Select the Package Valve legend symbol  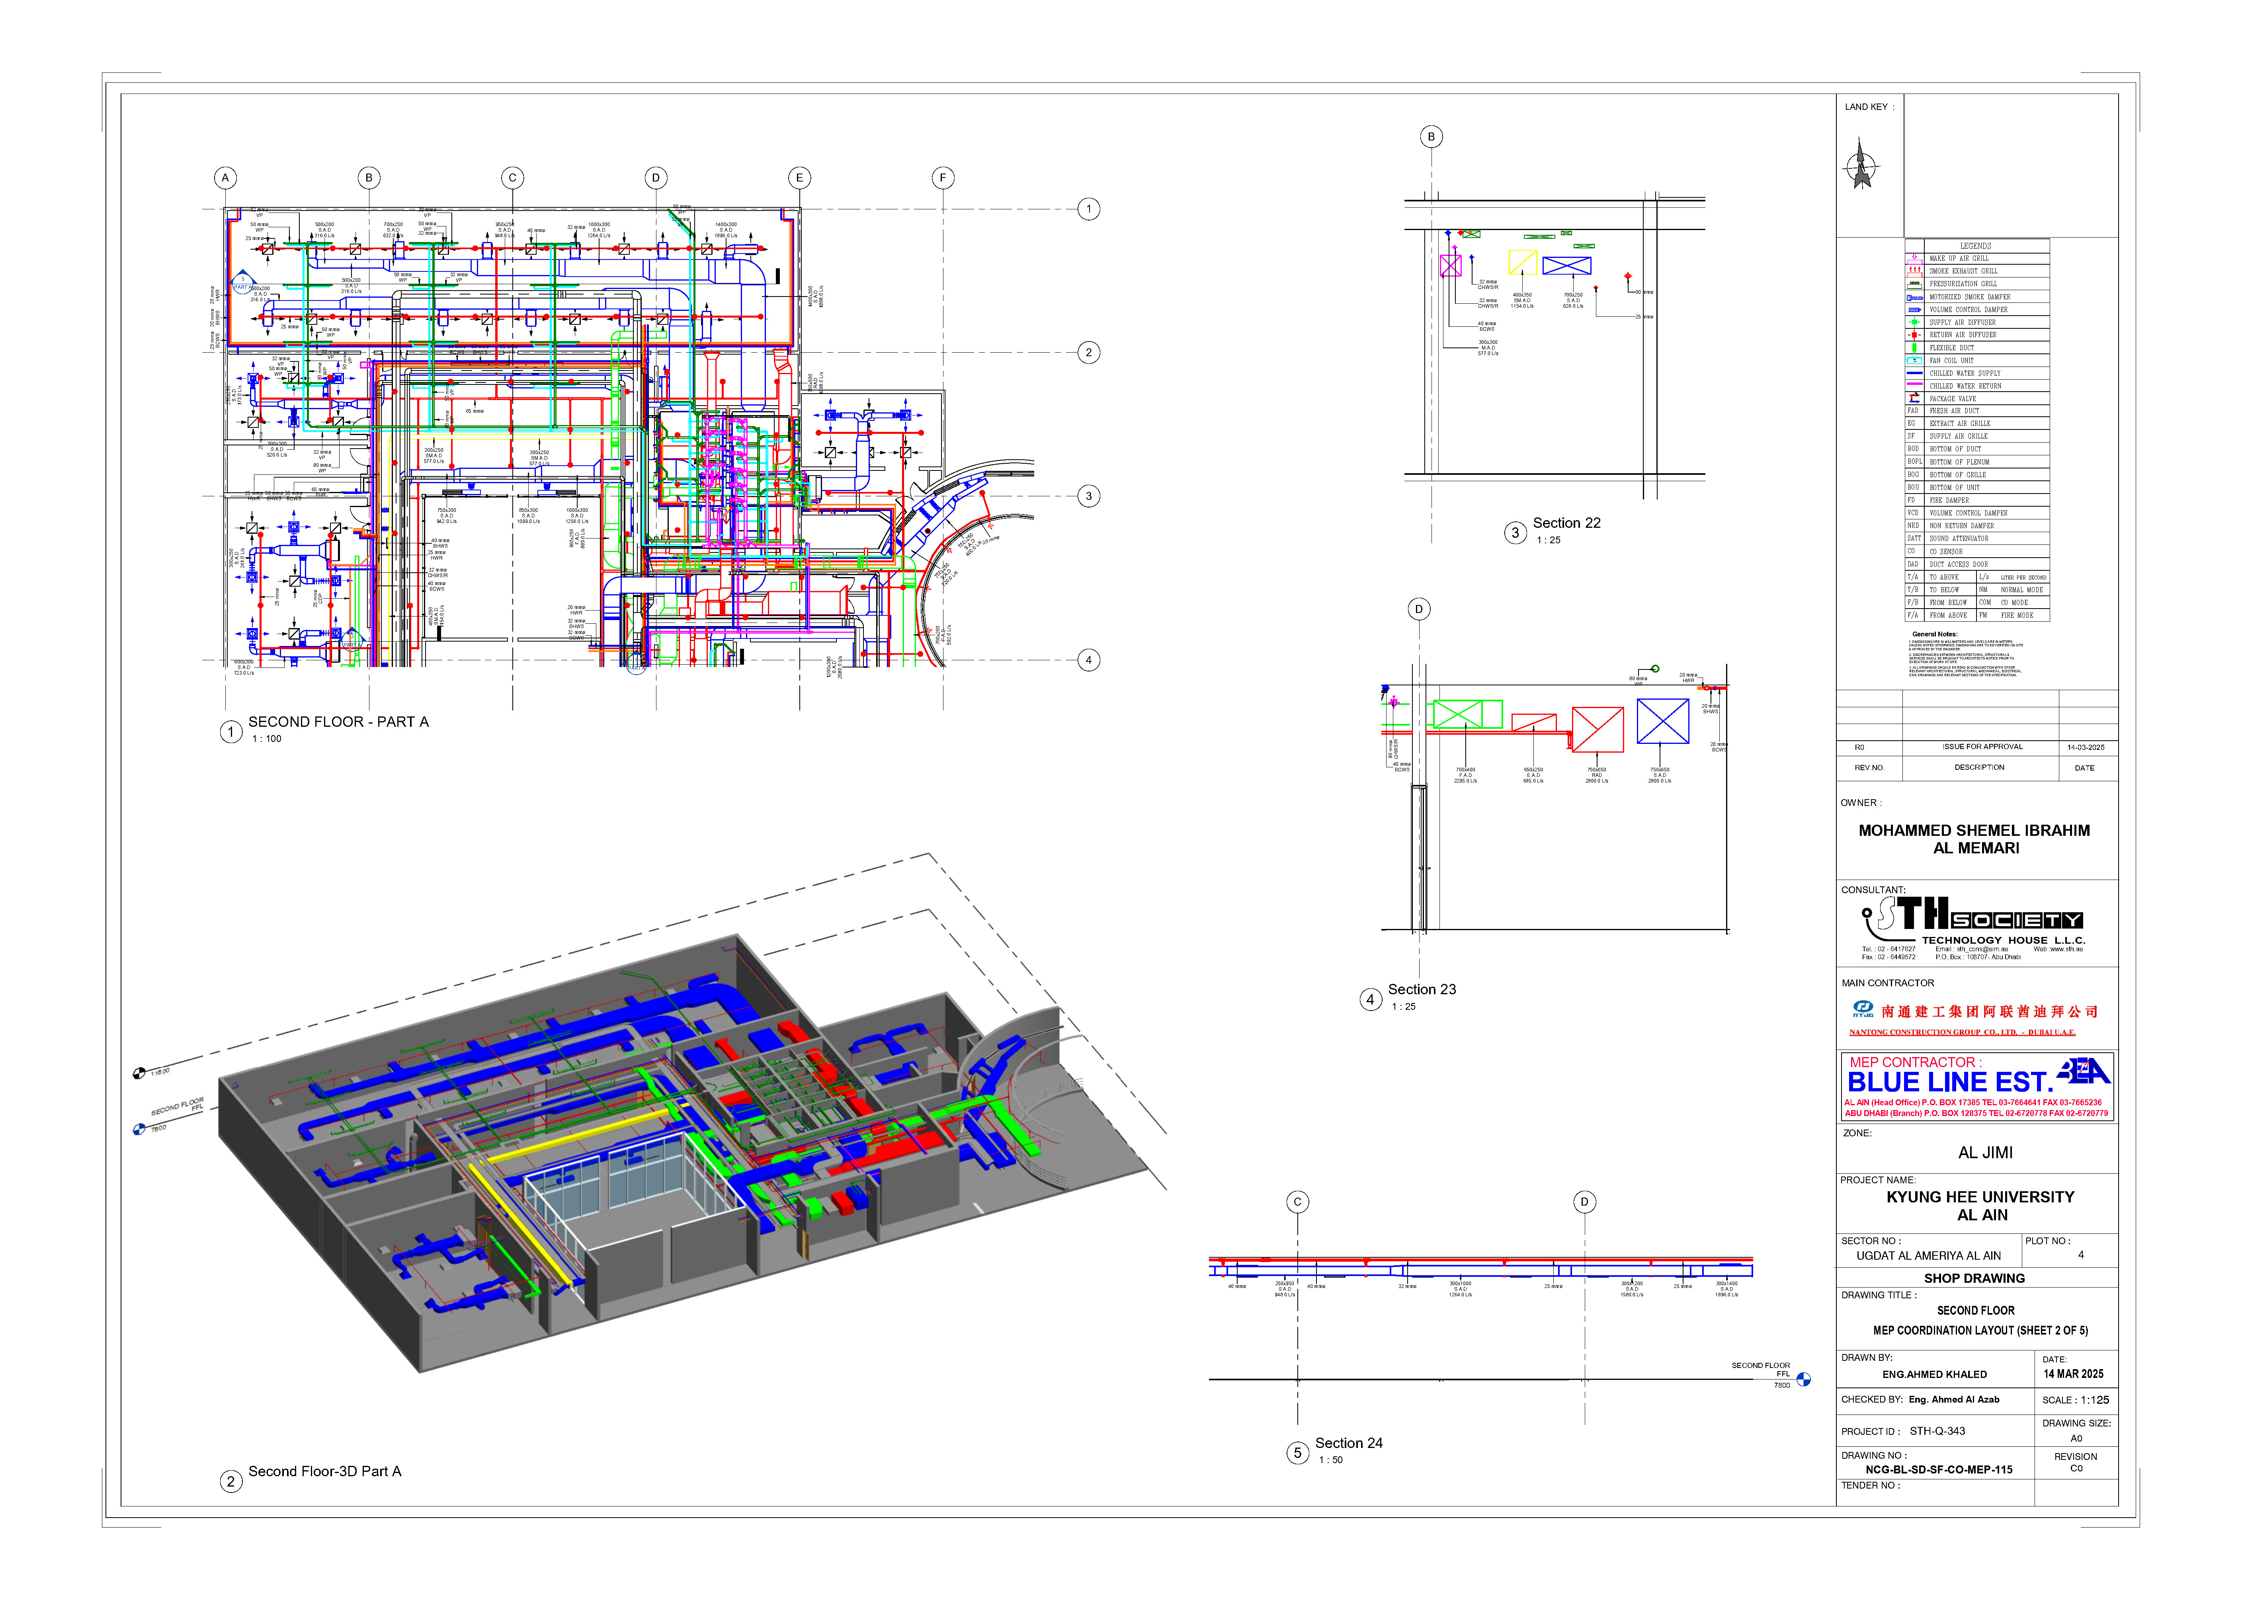(1914, 398)
